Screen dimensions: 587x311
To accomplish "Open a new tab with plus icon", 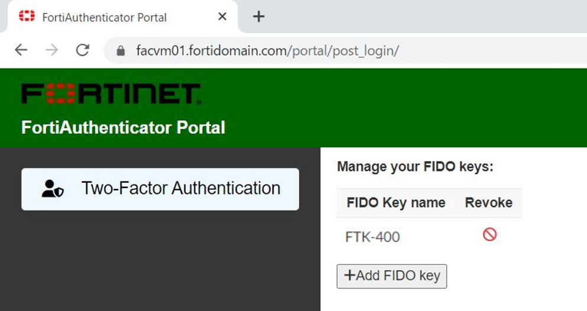I will pos(259,17).
